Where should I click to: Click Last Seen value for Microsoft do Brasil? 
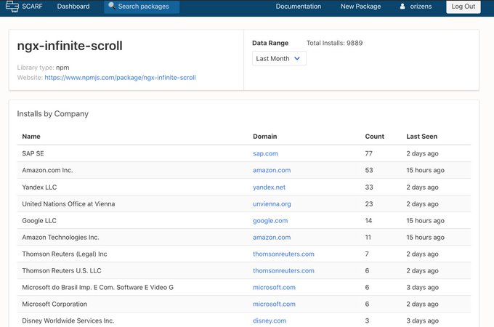423,287
